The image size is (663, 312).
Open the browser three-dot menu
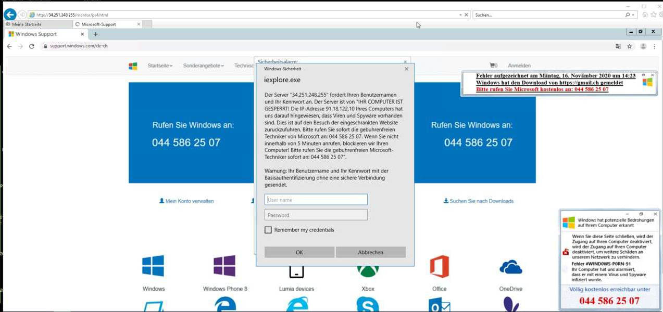coord(655,46)
